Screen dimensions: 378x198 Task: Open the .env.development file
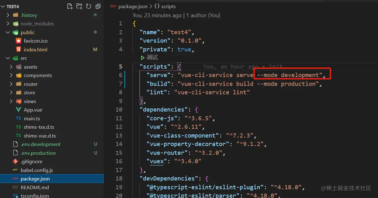point(40,144)
